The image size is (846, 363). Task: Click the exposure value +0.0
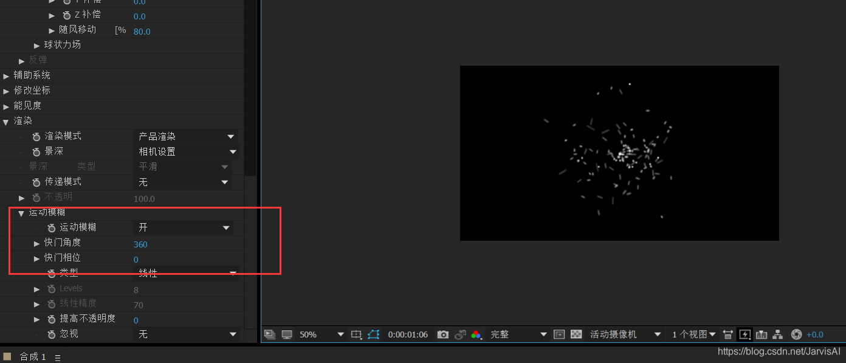coord(814,334)
